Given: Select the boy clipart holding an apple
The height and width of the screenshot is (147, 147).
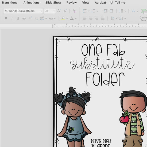Looking at the screenshot, I should click(133, 119).
